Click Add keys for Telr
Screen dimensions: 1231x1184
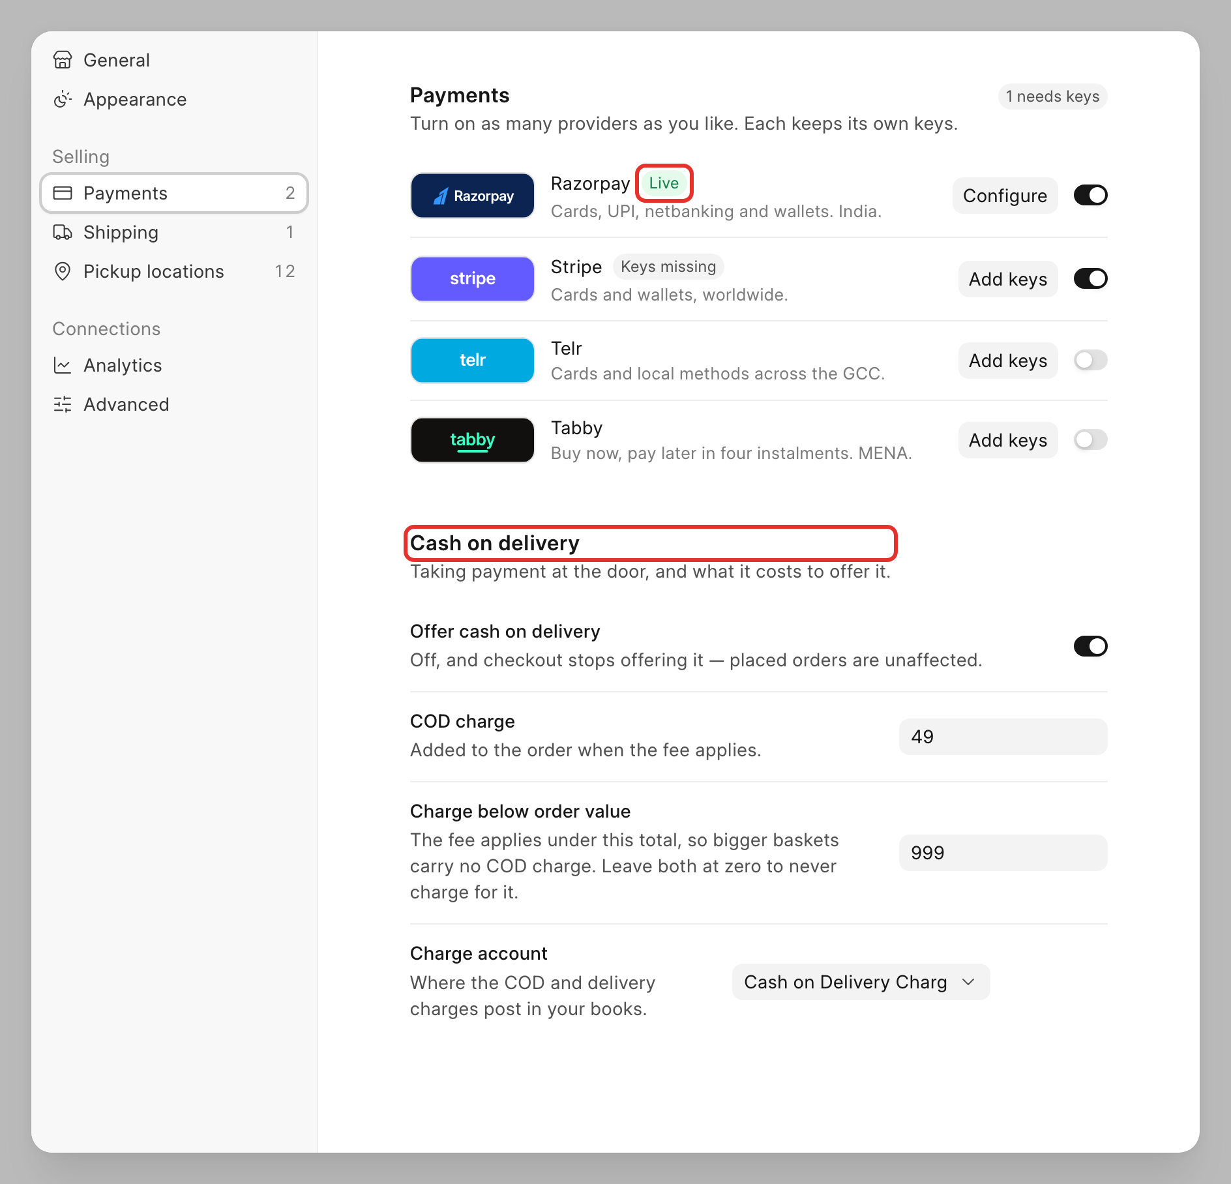pos(1008,361)
